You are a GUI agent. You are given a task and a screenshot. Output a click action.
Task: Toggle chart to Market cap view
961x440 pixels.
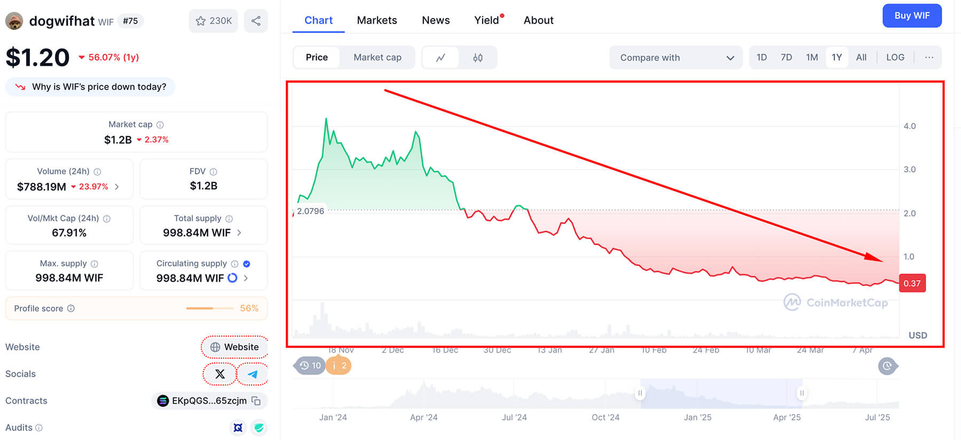(x=377, y=57)
